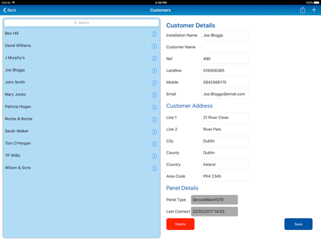Select Mary Jones in the customer list

click(x=81, y=95)
